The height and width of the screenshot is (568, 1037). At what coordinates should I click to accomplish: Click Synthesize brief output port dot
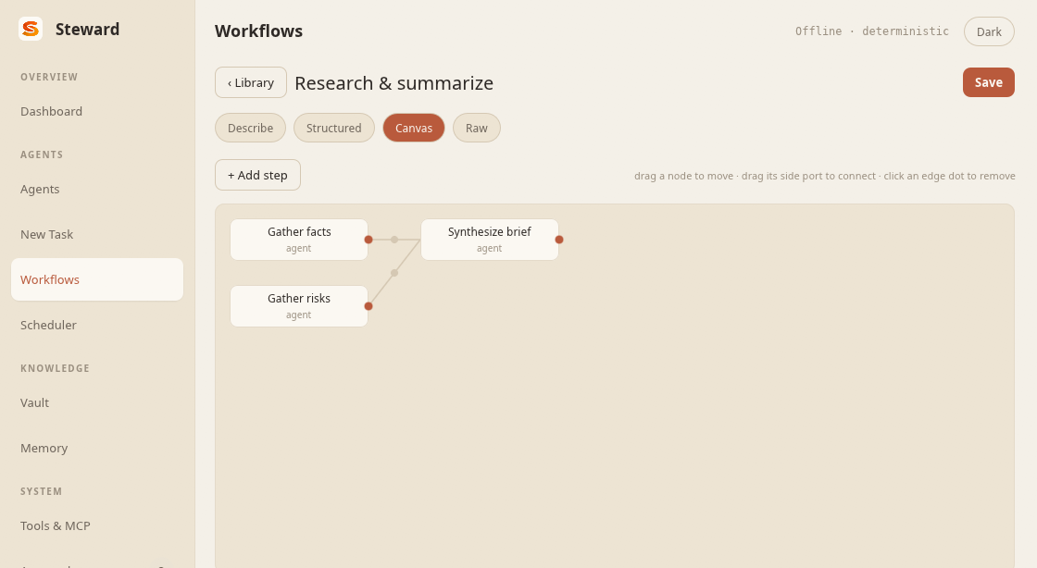pyautogui.click(x=559, y=240)
